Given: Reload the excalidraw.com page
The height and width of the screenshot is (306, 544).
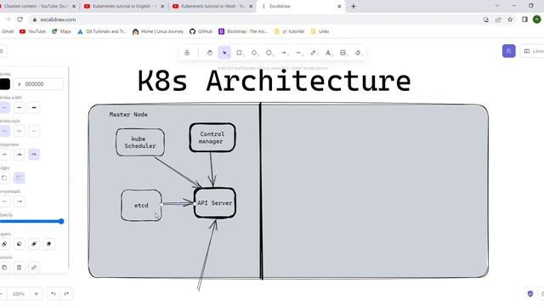Looking at the screenshot, I should click(x=20, y=20).
